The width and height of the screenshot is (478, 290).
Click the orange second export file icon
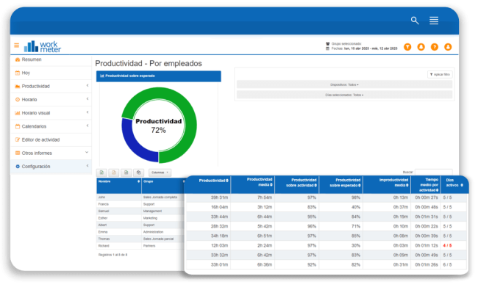(114, 173)
